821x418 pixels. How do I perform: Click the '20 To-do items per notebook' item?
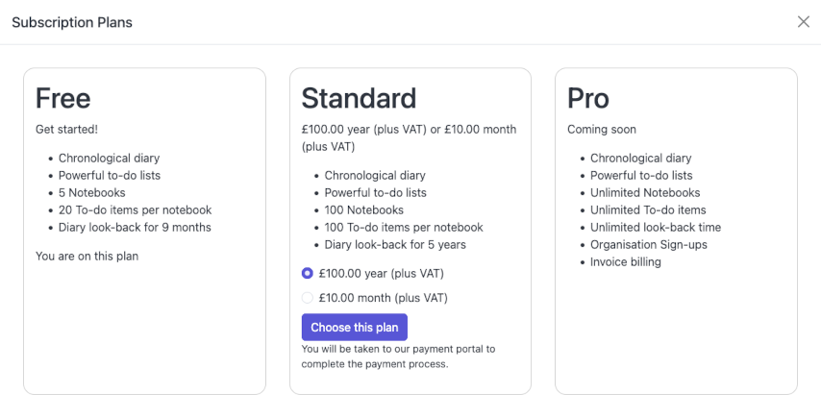pyautogui.click(x=135, y=209)
